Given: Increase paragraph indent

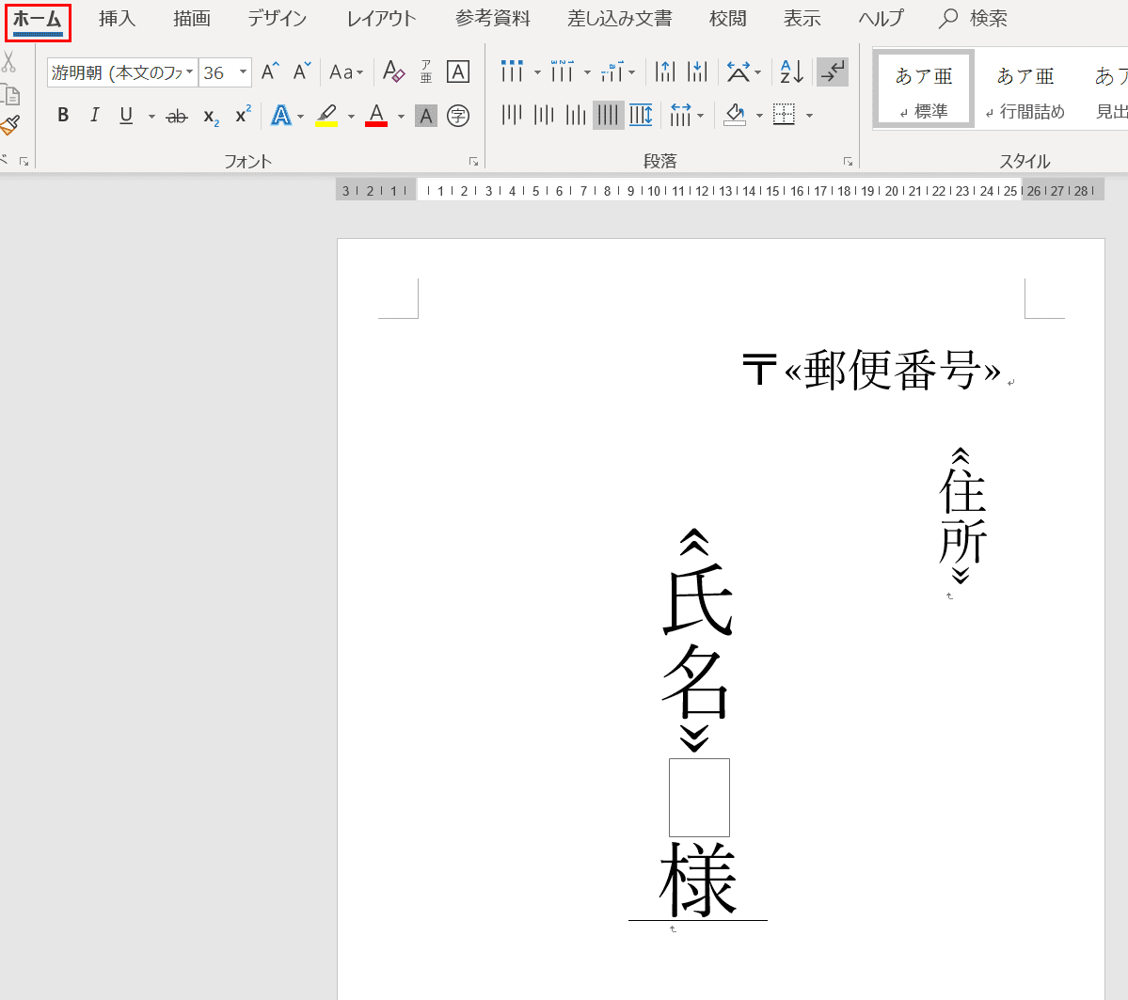Looking at the screenshot, I should (697, 71).
